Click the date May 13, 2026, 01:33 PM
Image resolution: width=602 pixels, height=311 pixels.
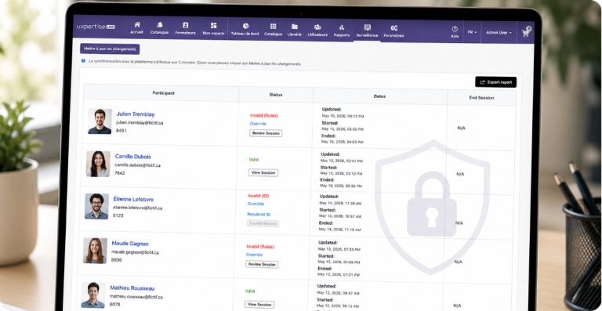[339, 249]
